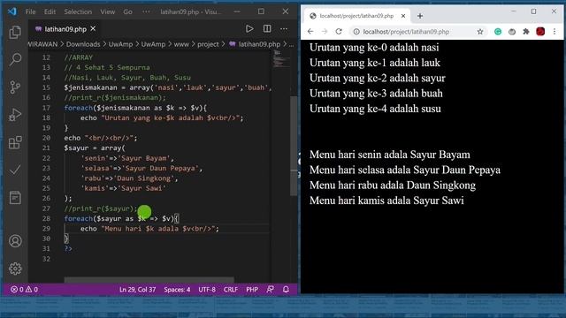Click line number 28 in the gutter
This screenshot has height=318, width=566.
tap(46, 218)
